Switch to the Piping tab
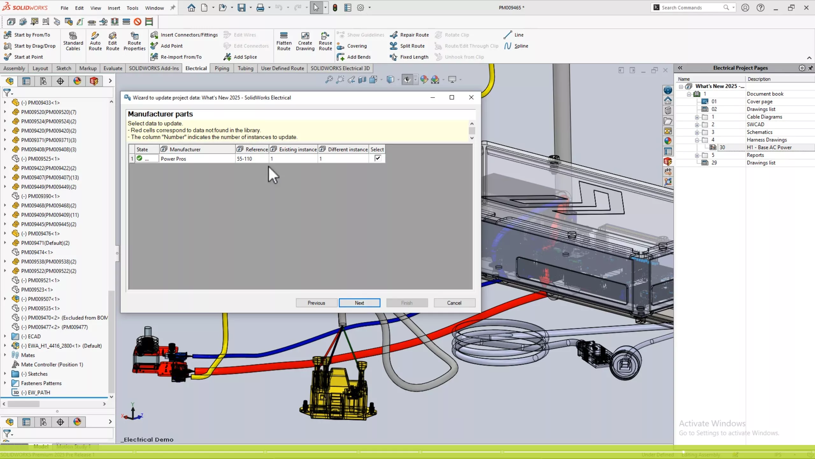 point(222,68)
